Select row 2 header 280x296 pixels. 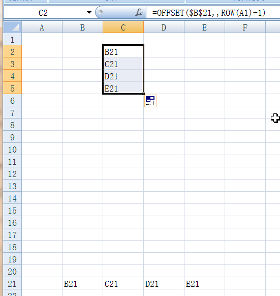(13, 51)
